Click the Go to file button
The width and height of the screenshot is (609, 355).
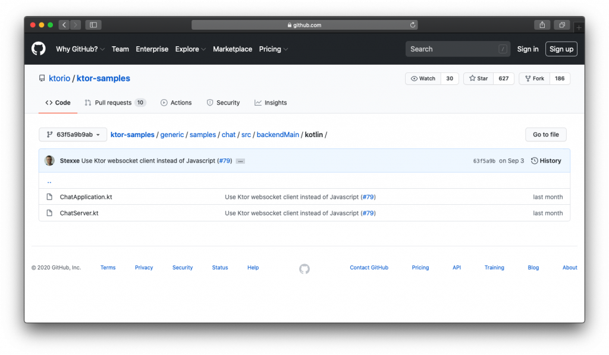coord(546,135)
